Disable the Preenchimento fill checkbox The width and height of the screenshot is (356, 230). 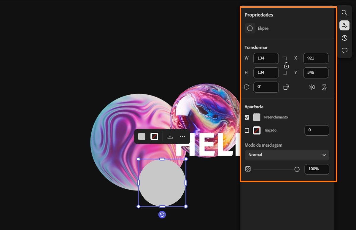[247, 117]
